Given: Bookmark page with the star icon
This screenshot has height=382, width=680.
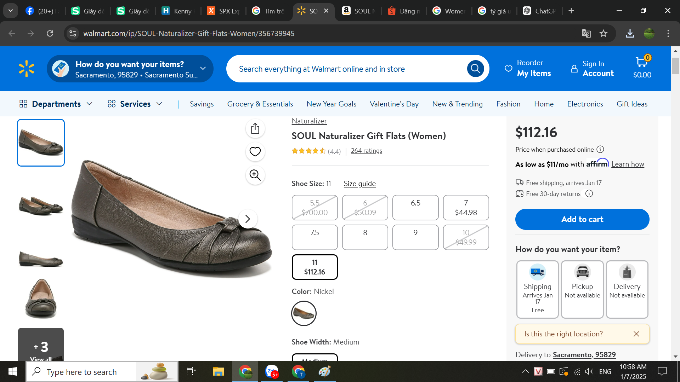Looking at the screenshot, I should [x=603, y=34].
